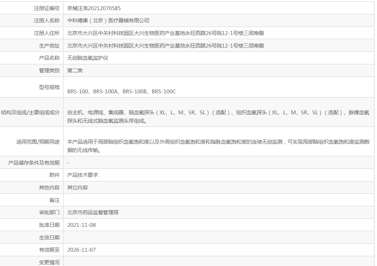The image size is (377, 266).
Task: Click the 注册人名称 label
Action: point(47,21)
